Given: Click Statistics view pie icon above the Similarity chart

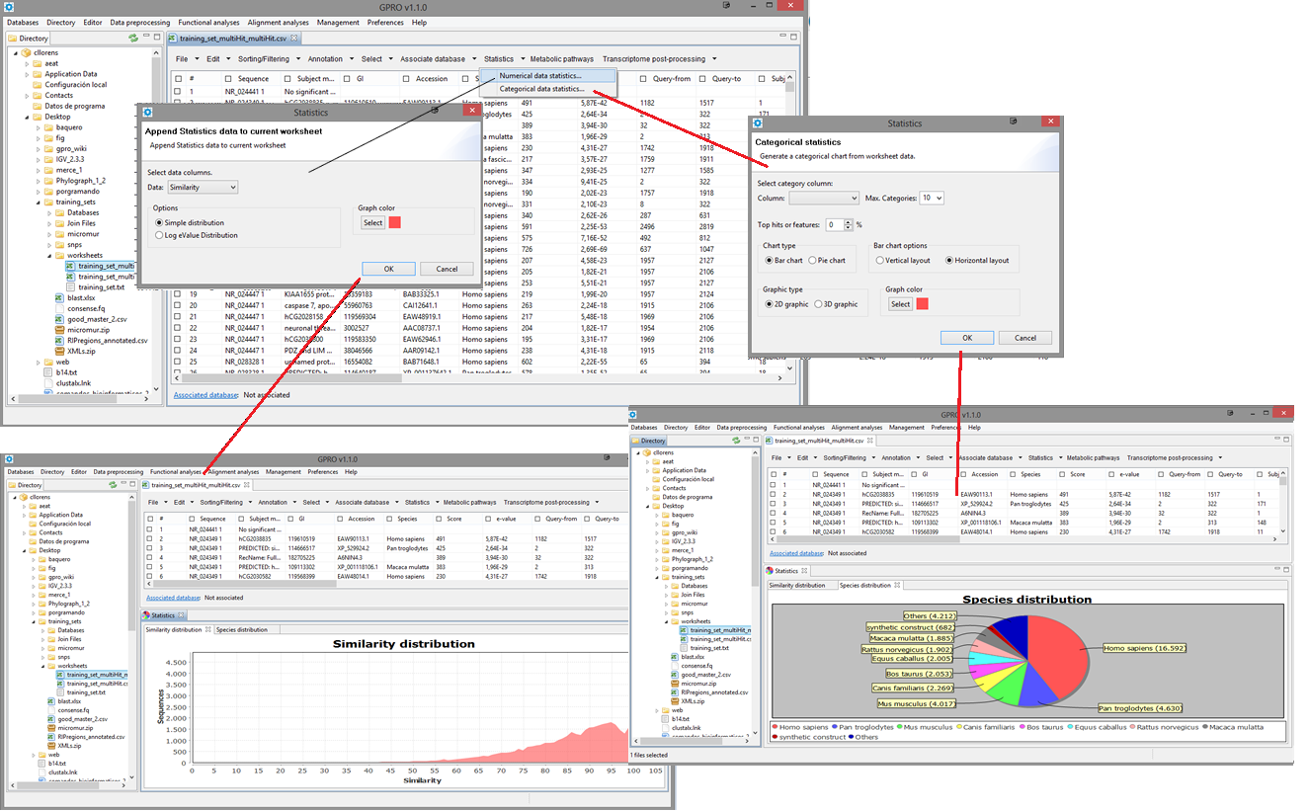Looking at the screenshot, I should point(147,615).
